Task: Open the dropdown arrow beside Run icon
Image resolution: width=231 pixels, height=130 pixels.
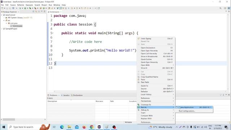Action: point(27,8)
